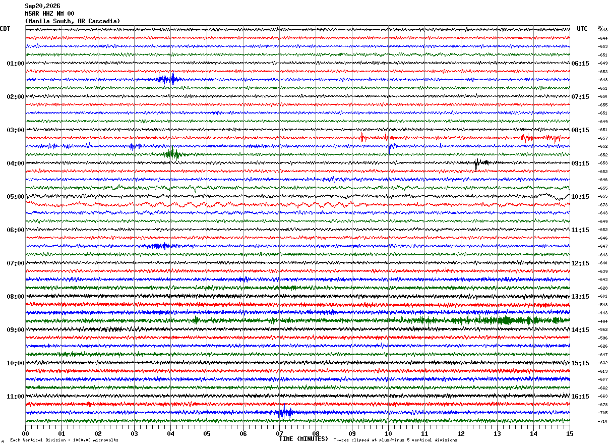Click the 08:00 CDT time label

(x=15, y=297)
